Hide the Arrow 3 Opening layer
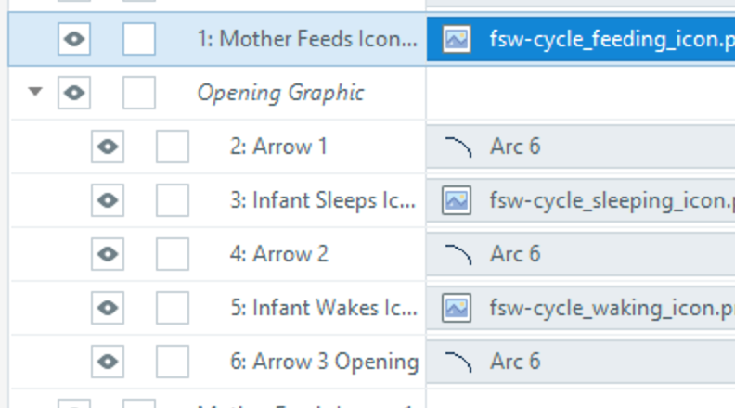Image resolution: width=735 pixels, height=408 pixels. tap(108, 361)
